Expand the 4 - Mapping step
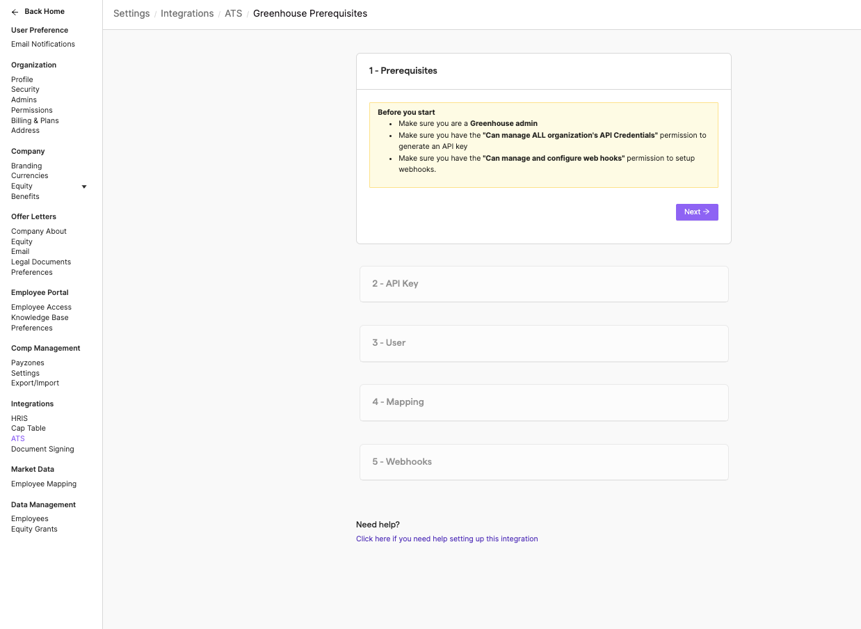Screen dimensions: 861x629 pos(544,402)
